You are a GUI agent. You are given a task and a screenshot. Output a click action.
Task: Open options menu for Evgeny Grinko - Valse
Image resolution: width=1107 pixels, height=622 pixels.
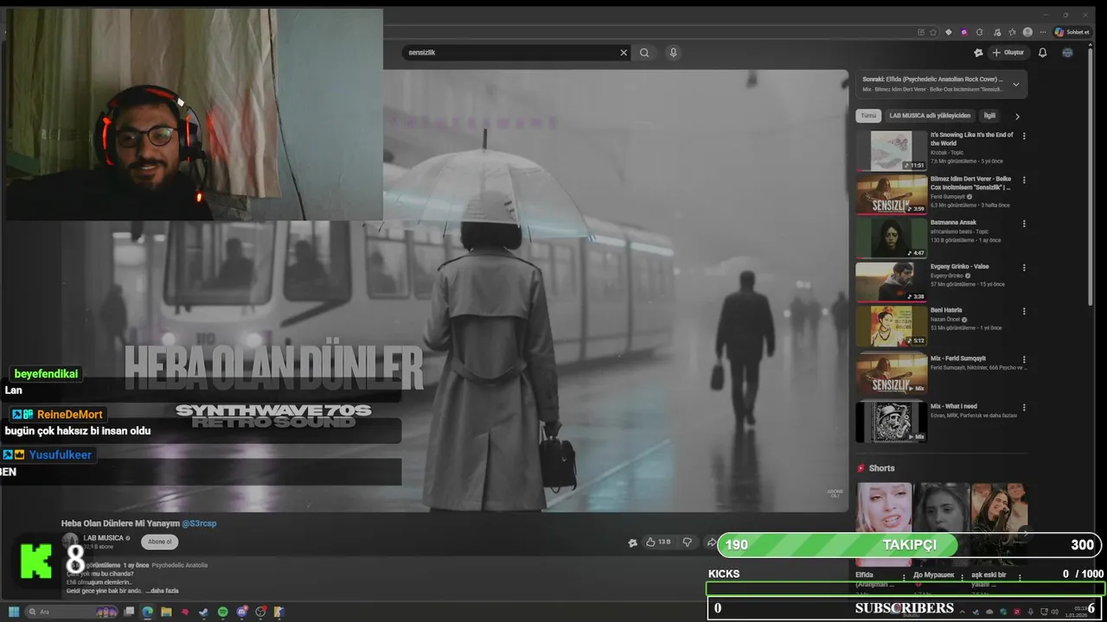pyautogui.click(x=1024, y=267)
